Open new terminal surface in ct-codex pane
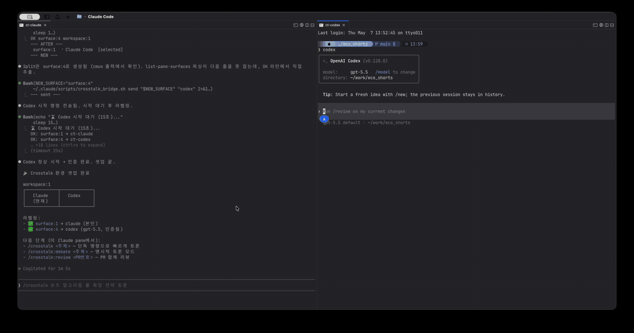 (x=595, y=25)
